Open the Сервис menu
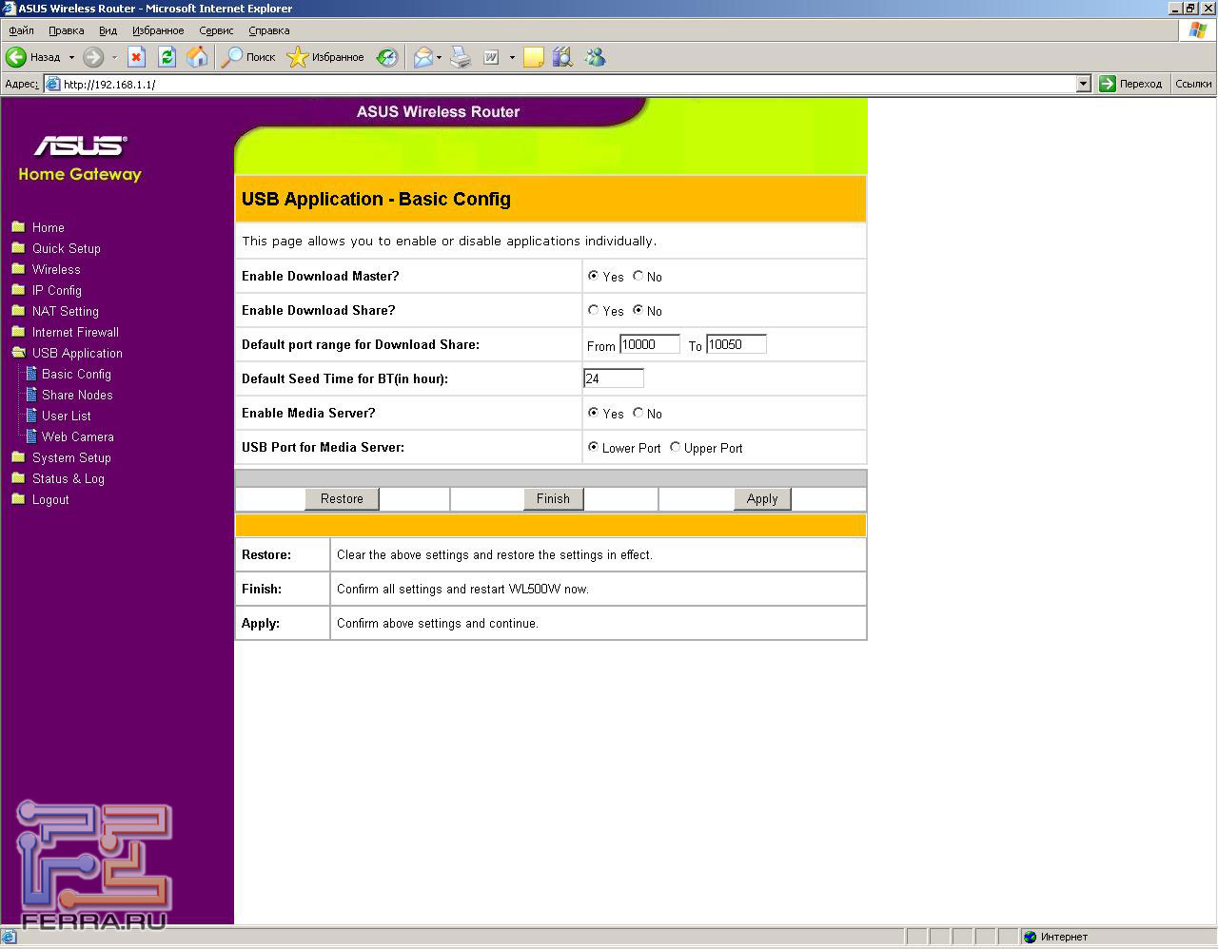The height and width of the screenshot is (949, 1218). (x=216, y=30)
